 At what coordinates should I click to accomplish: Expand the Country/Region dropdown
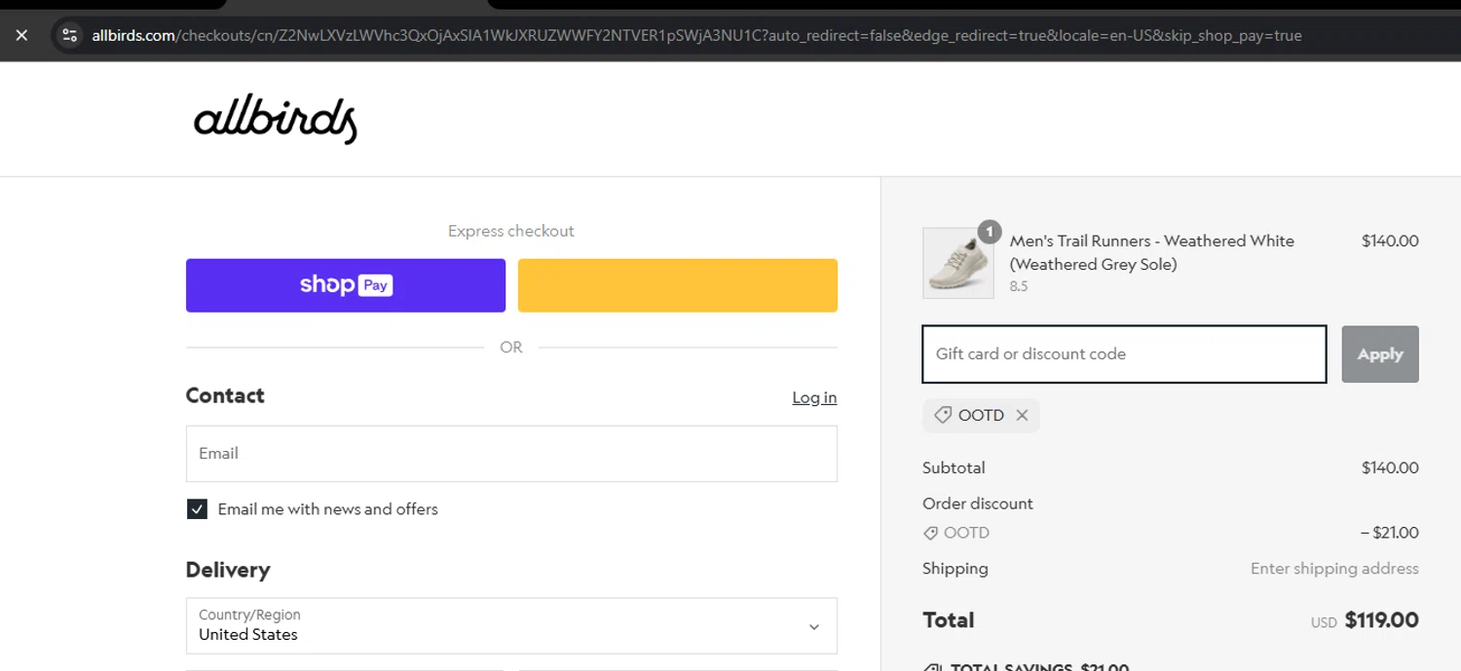click(511, 625)
